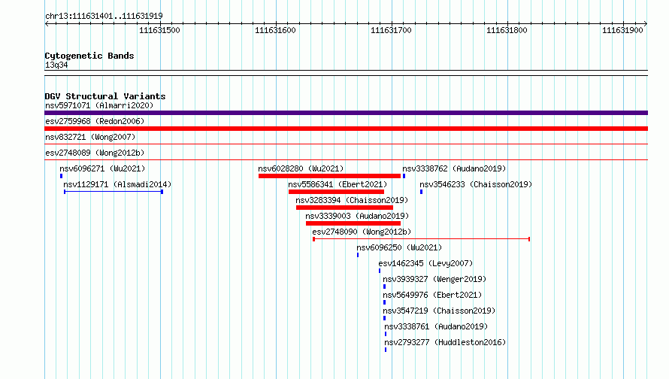Screen dimensions: 669x379
Task: Open nsv5586341 (Ebert2021) variant label
Action: pos(338,184)
